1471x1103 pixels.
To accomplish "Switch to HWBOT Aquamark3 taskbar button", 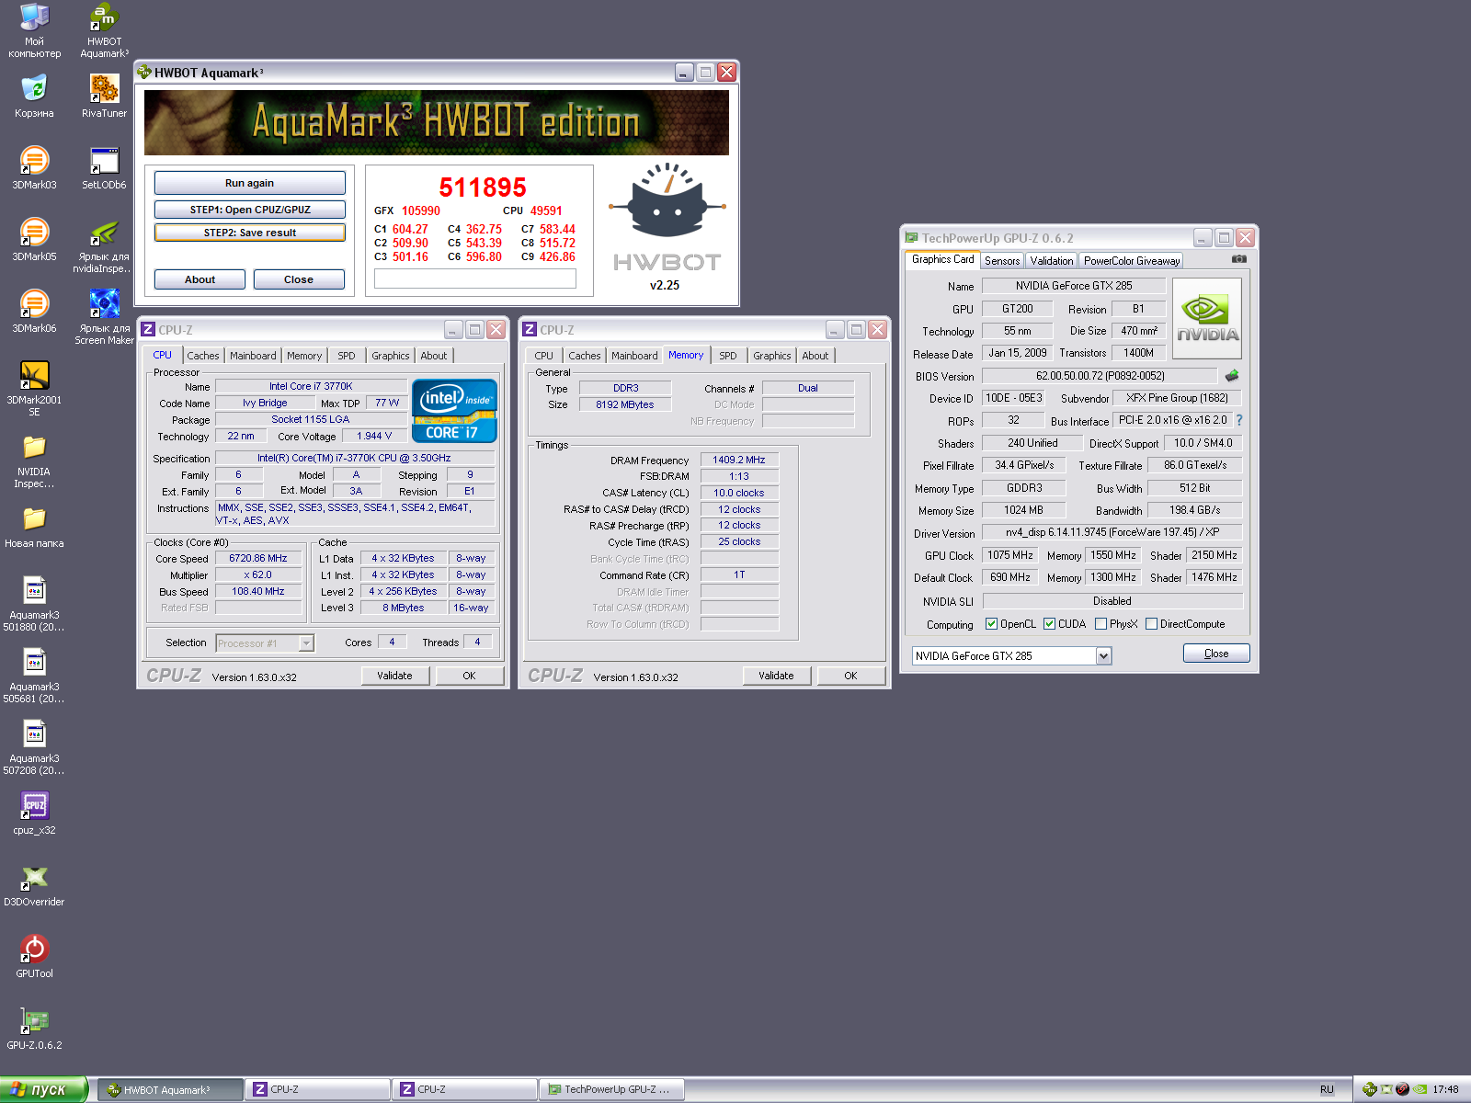I will (171, 1089).
